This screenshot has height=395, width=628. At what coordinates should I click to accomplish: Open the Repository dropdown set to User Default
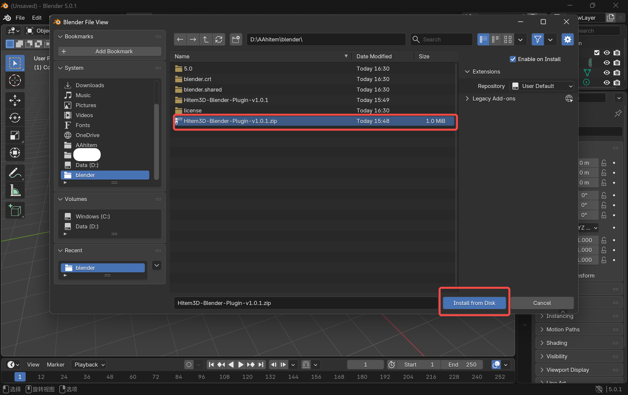pos(542,86)
